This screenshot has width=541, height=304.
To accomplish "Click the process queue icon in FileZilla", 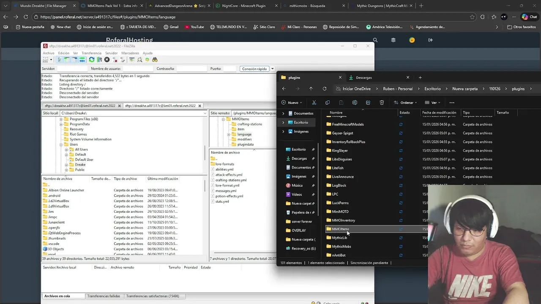I will (x=99, y=60).
